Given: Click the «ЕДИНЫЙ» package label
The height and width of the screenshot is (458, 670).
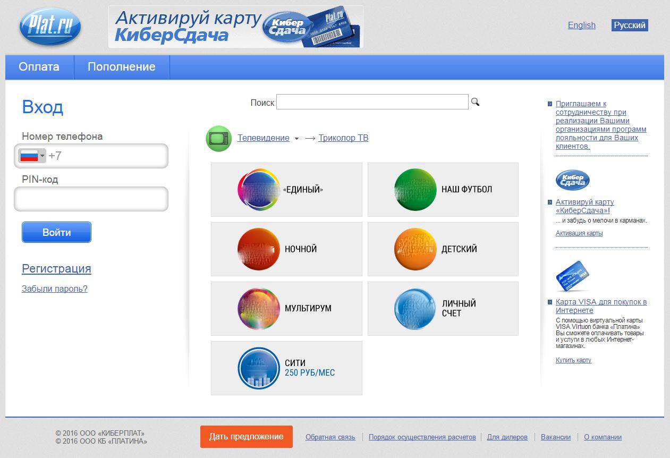Looking at the screenshot, I should click(x=303, y=190).
